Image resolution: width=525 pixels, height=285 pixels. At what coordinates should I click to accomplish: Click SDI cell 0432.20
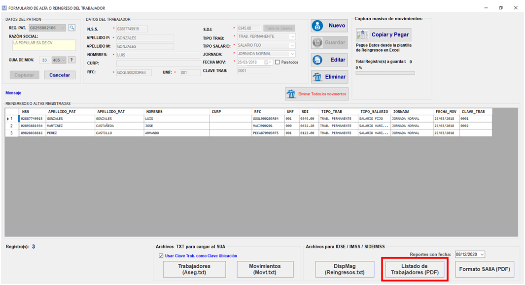click(x=309, y=126)
